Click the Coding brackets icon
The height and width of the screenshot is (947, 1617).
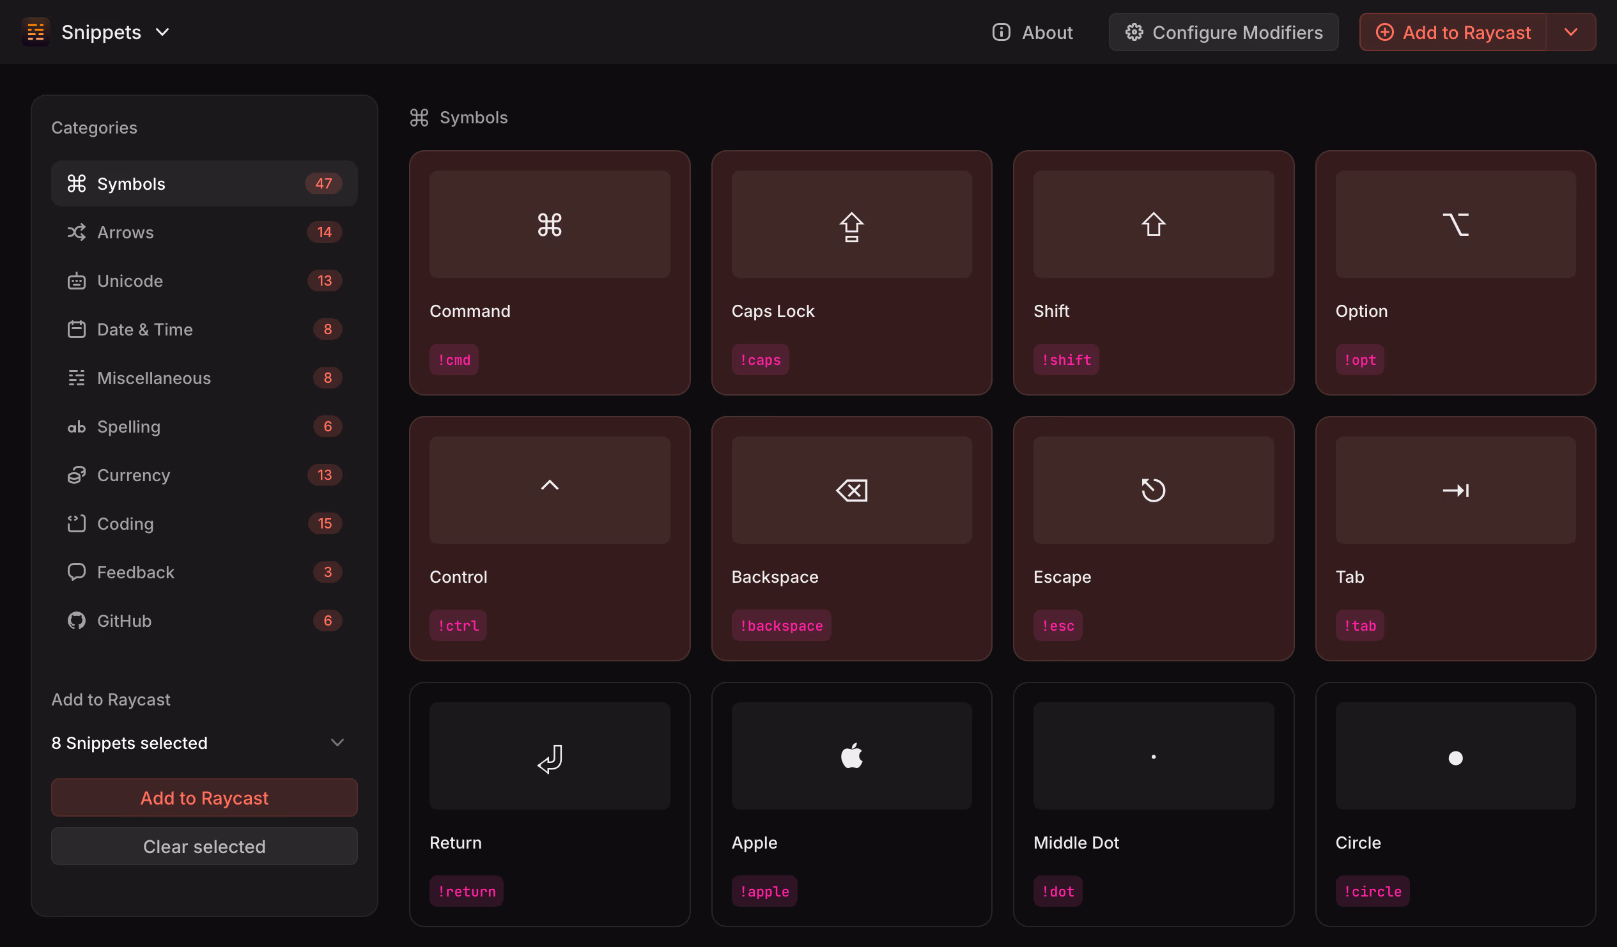[x=76, y=523]
